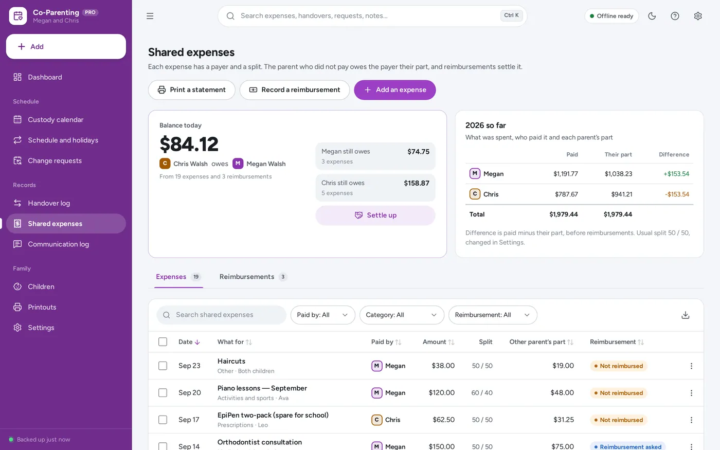
Task: Select the Expenses tab
Action: [178, 277]
